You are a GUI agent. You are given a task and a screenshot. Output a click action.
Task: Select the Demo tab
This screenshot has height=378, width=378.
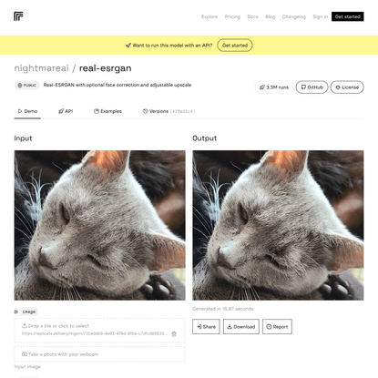pyautogui.click(x=27, y=111)
